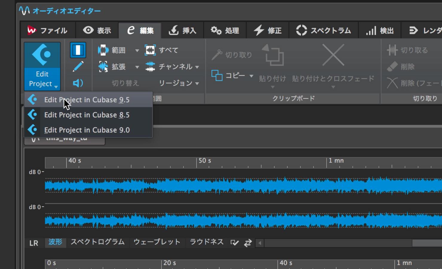Click the 20 s overview ruler mark
This screenshot has height=269, width=442.
pyautogui.click(x=169, y=263)
